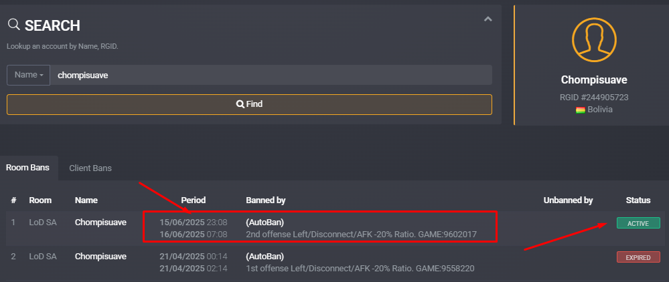Click the EXPIRED status badge
Image resolution: width=669 pixels, height=282 pixels.
tap(638, 257)
